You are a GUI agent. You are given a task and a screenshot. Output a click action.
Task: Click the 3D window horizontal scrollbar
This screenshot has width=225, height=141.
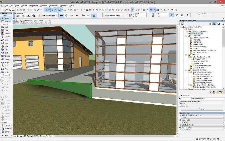coord(114,136)
